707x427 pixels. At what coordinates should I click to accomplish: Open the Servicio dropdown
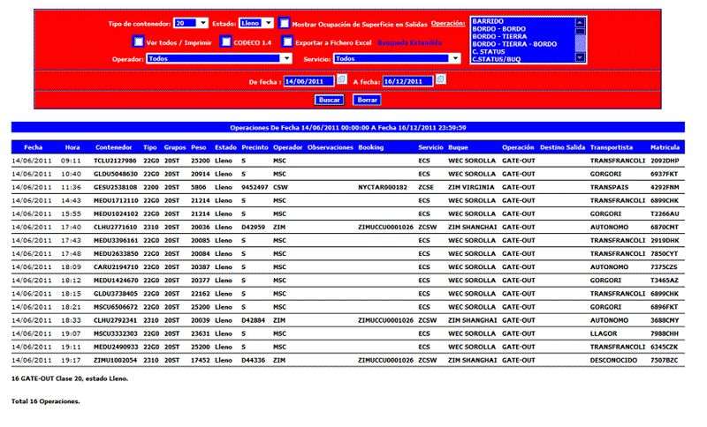(x=397, y=58)
